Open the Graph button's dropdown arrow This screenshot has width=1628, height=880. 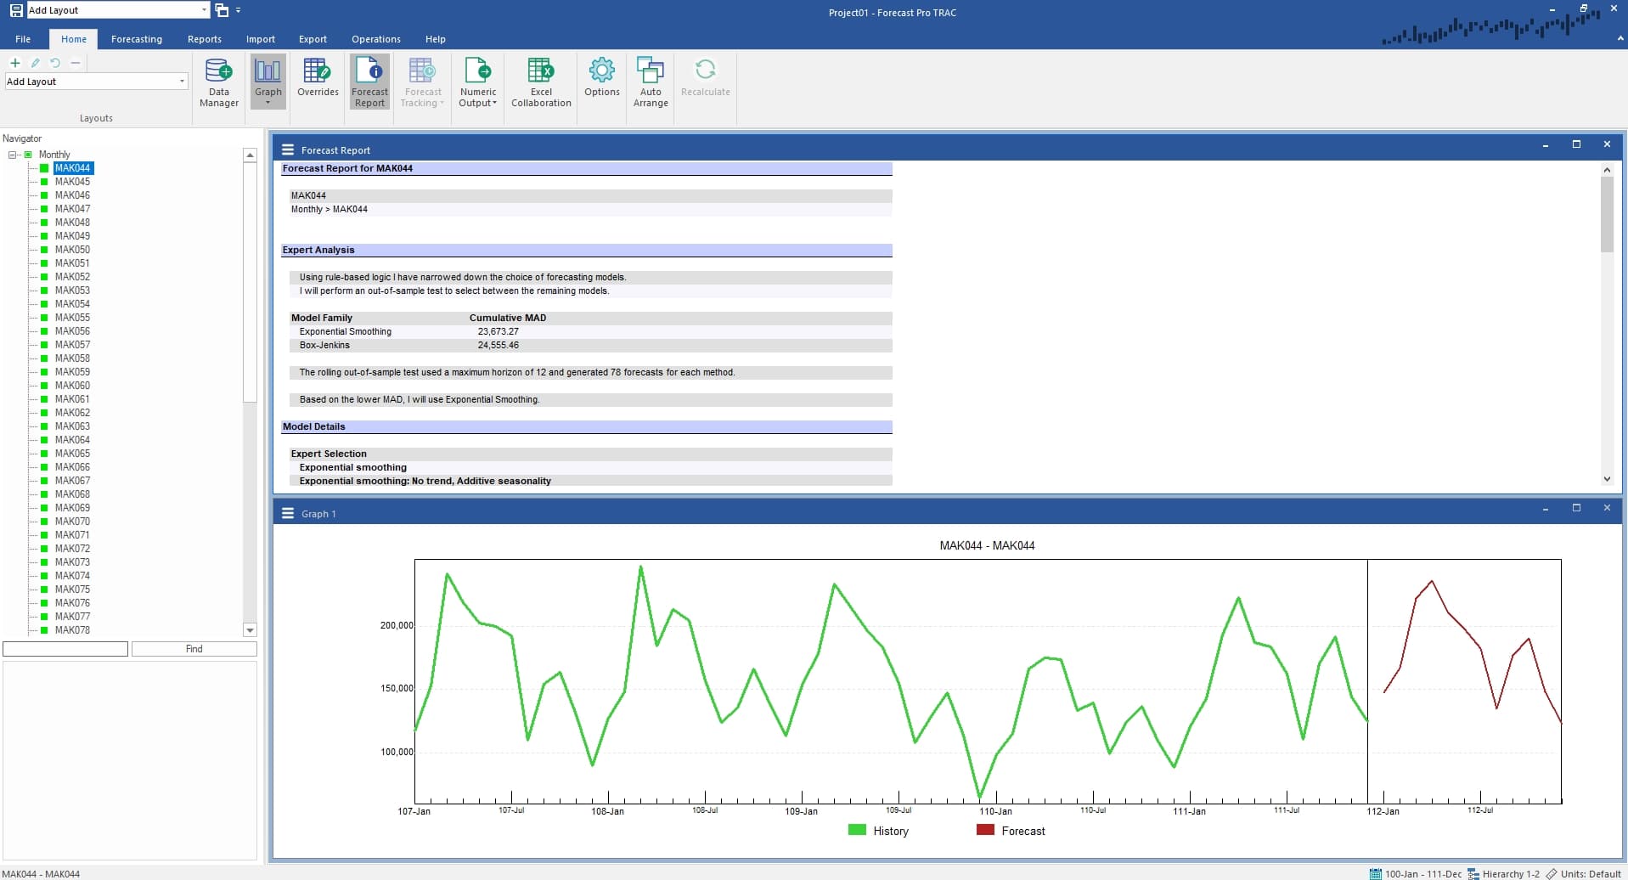coord(268,104)
